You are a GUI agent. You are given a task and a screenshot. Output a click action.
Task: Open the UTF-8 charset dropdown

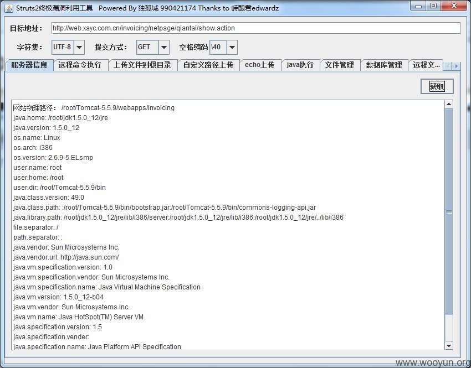pyautogui.click(x=79, y=47)
